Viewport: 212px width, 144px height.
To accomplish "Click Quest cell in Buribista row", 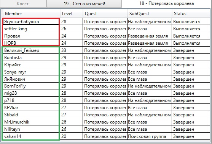I will pos(105,58).
